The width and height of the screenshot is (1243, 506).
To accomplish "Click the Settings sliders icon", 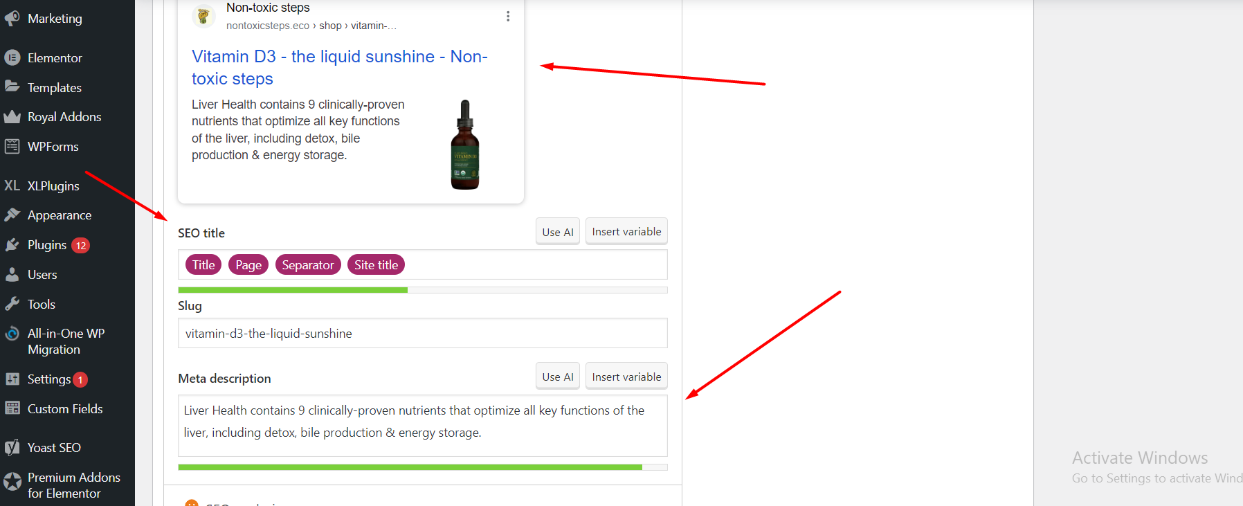I will [12, 379].
